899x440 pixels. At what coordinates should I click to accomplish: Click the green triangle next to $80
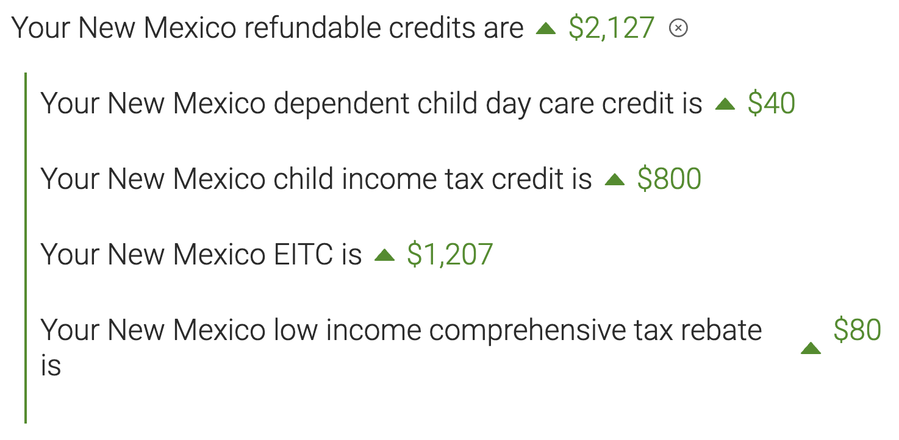tap(811, 348)
